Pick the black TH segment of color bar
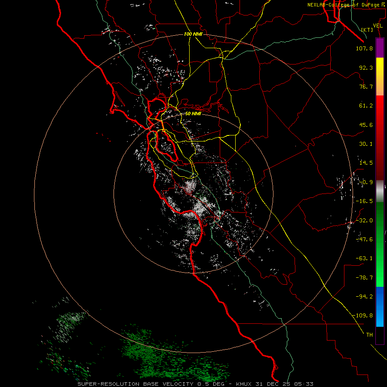Viewport: 387px width, 387px height. pyautogui.click(x=380, y=335)
